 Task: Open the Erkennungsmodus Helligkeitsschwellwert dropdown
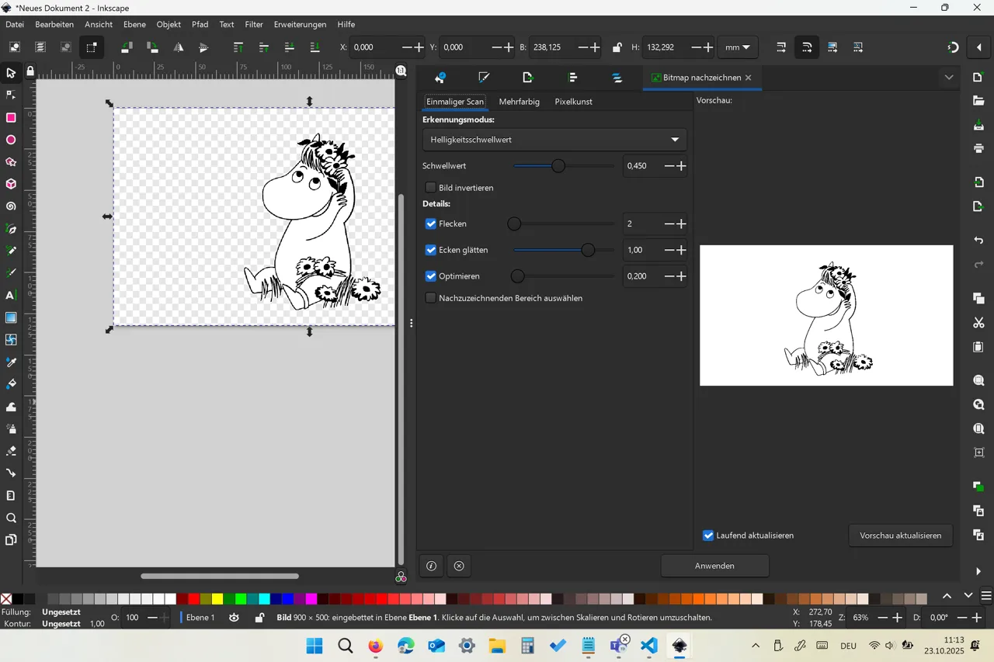point(554,140)
